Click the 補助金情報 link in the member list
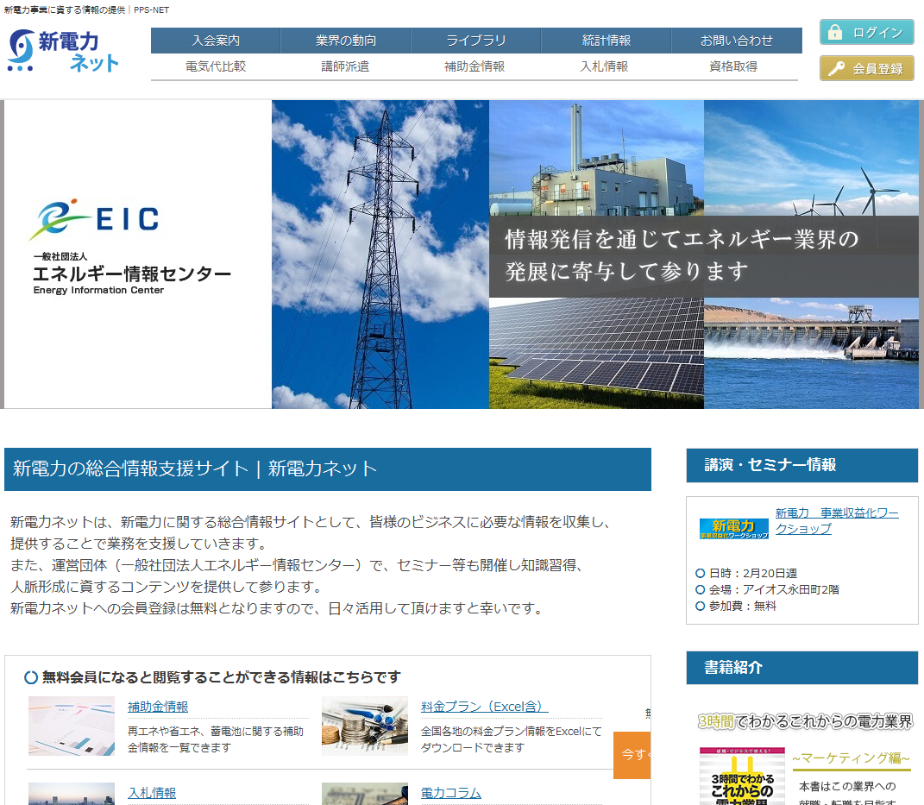The image size is (924, 805). pyautogui.click(x=158, y=707)
